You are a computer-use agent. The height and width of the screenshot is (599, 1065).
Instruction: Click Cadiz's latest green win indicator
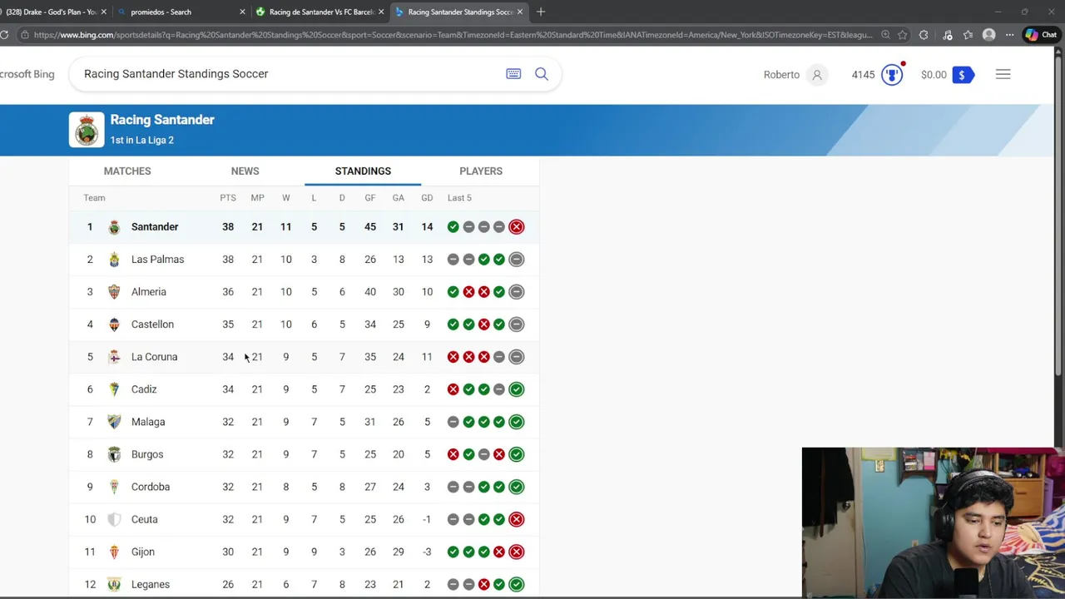click(516, 389)
